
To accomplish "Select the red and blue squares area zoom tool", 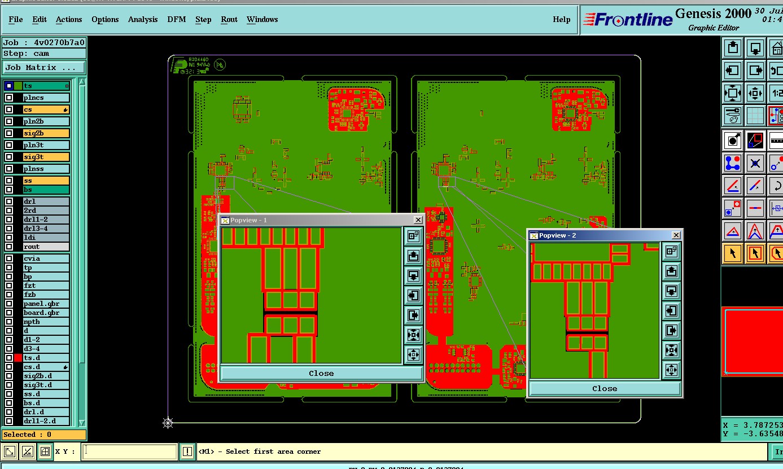I will [x=755, y=140].
